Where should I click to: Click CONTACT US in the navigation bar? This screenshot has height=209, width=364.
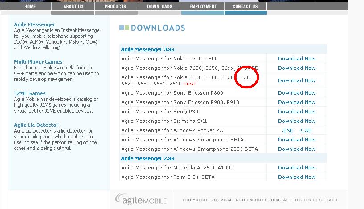(245, 7)
